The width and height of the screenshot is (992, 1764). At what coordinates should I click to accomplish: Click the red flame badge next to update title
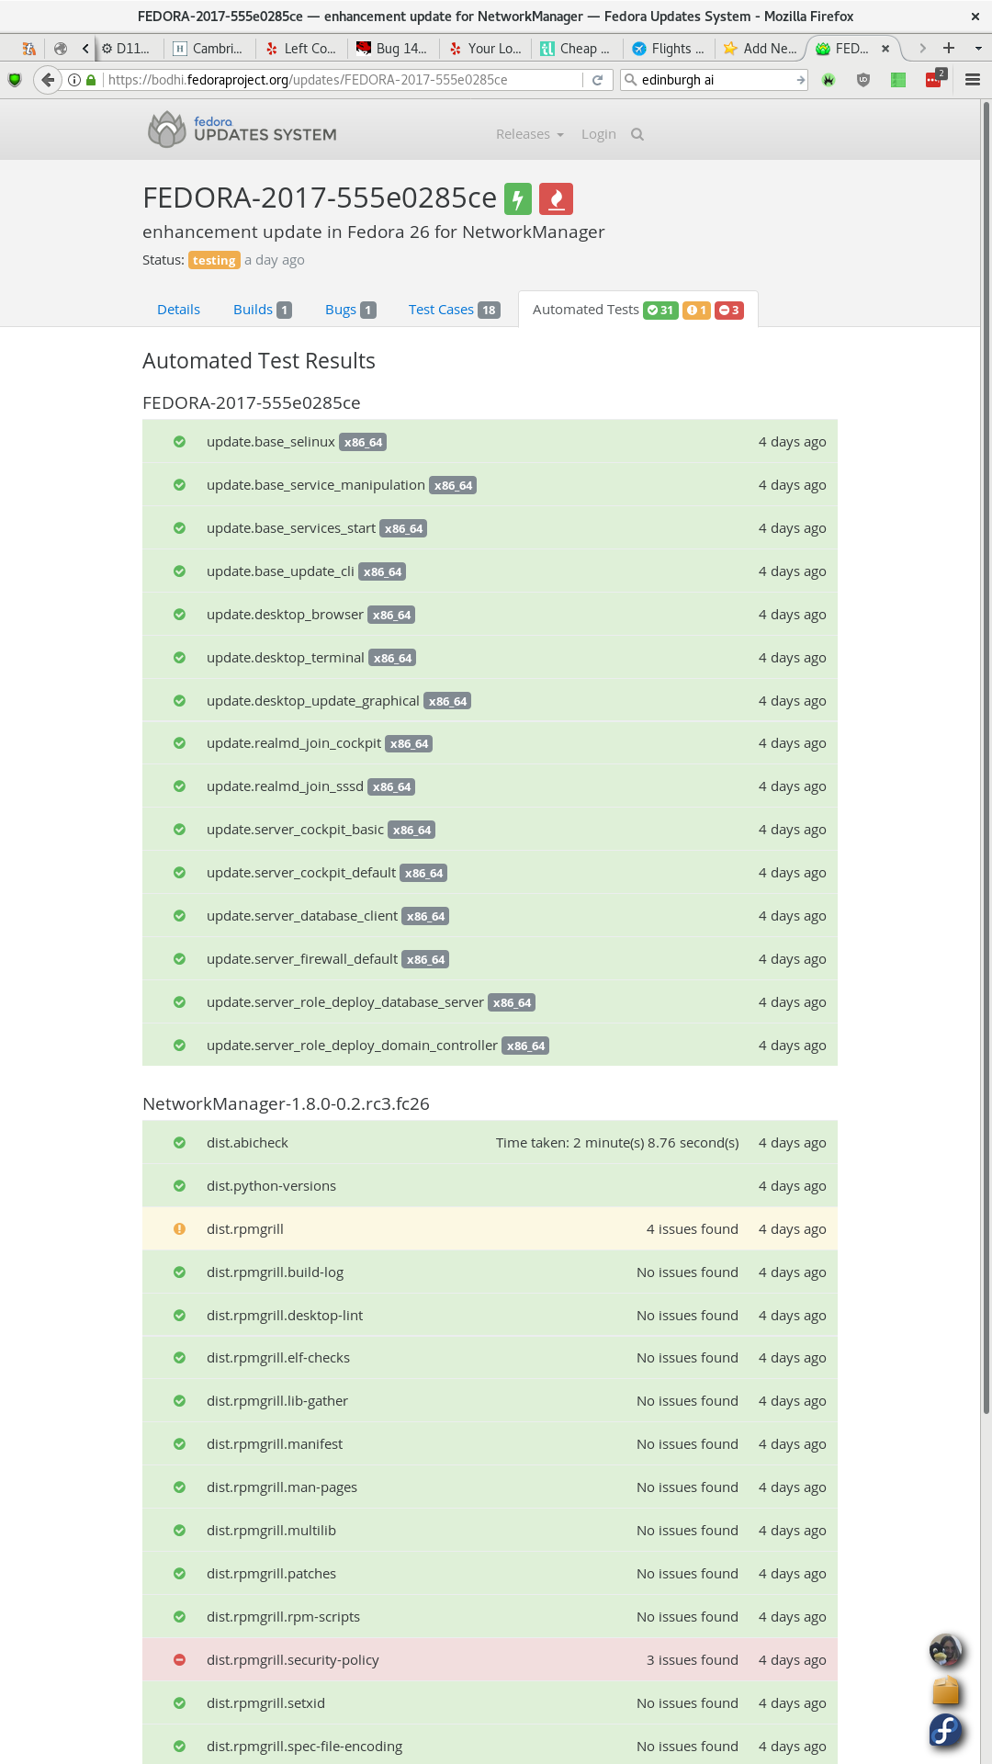[556, 198]
